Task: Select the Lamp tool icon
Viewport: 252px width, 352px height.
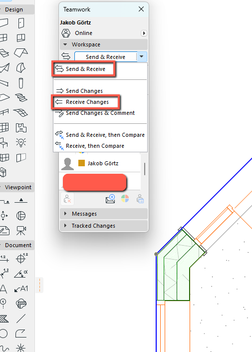Action: click(21, 142)
